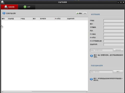The width and height of the screenshot is (125, 93).
Task: Open the 关于 about tab
Action: click(26, 7)
